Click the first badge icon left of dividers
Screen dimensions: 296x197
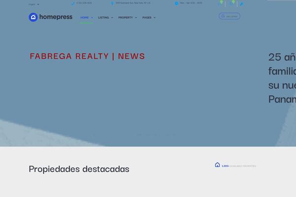tap(221, 3)
